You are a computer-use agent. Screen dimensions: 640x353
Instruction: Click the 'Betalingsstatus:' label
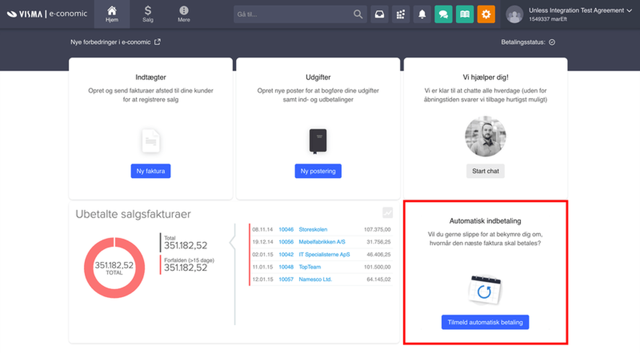(x=523, y=42)
